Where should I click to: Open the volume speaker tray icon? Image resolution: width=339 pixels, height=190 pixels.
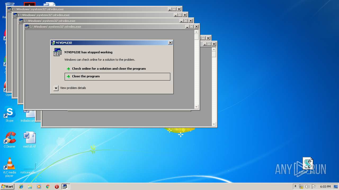point(307,187)
